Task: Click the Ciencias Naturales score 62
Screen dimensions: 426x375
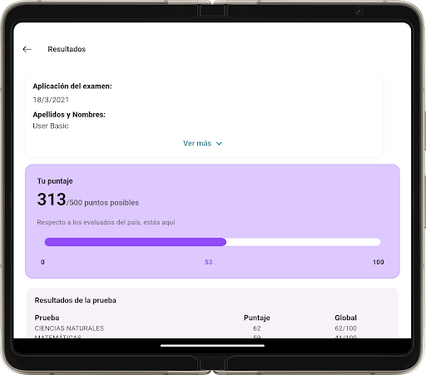Action: 257,328
